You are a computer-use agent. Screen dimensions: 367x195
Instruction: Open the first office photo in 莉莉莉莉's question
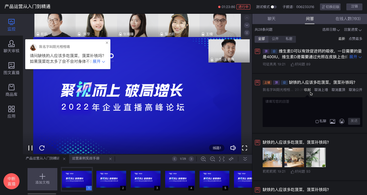272,157
